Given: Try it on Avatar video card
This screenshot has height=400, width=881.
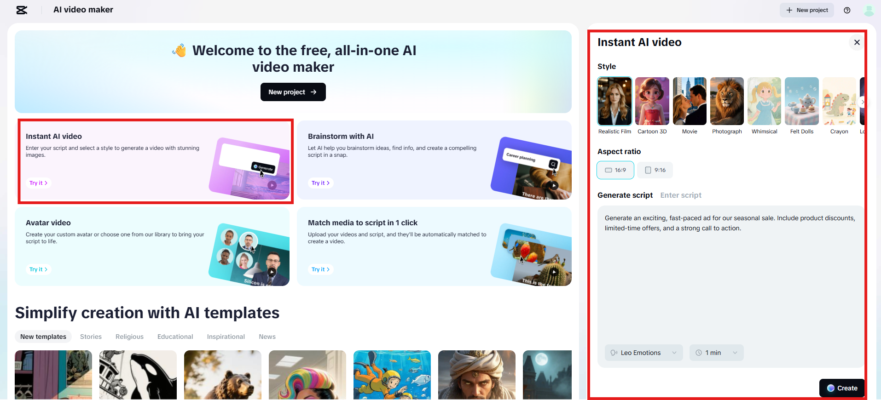Looking at the screenshot, I should tap(39, 269).
